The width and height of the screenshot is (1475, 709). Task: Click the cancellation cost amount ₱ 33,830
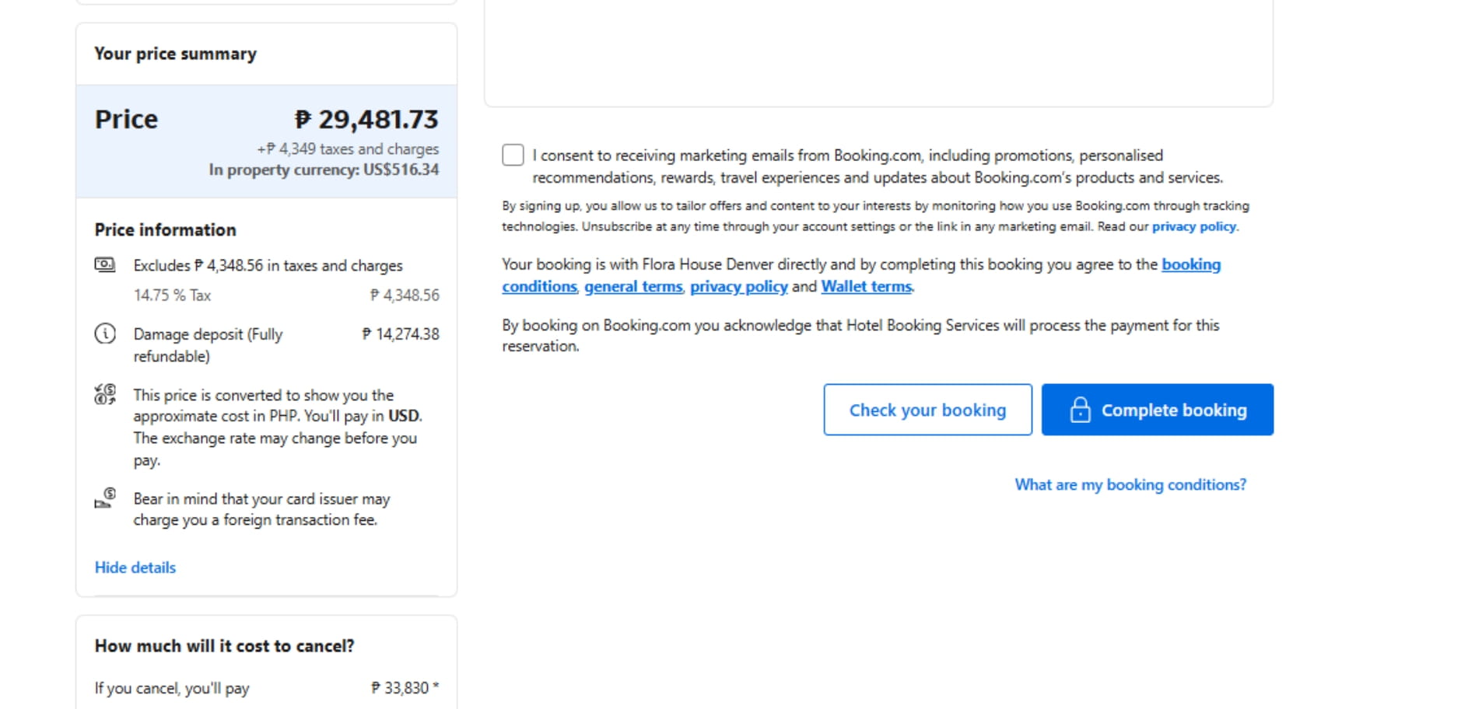[405, 688]
